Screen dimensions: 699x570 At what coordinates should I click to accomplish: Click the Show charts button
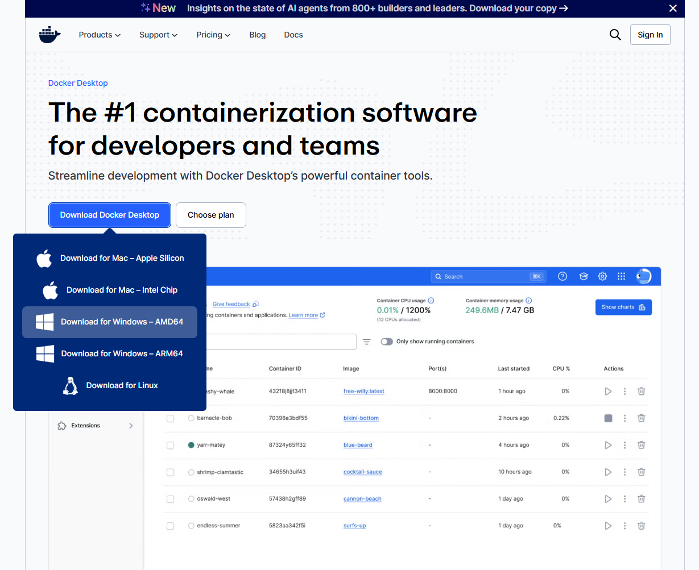click(x=623, y=307)
